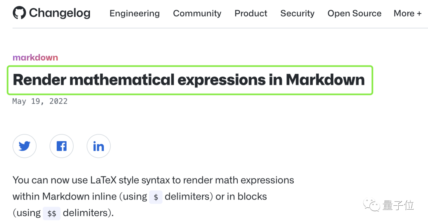The image size is (428, 224).
Task: Open the Engineering nav item
Action: pyautogui.click(x=134, y=13)
